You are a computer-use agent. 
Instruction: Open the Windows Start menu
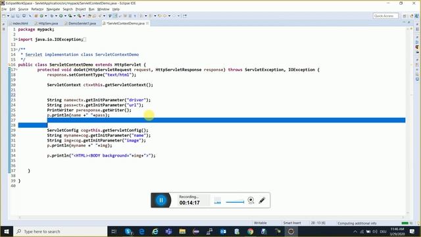(x=7, y=231)
